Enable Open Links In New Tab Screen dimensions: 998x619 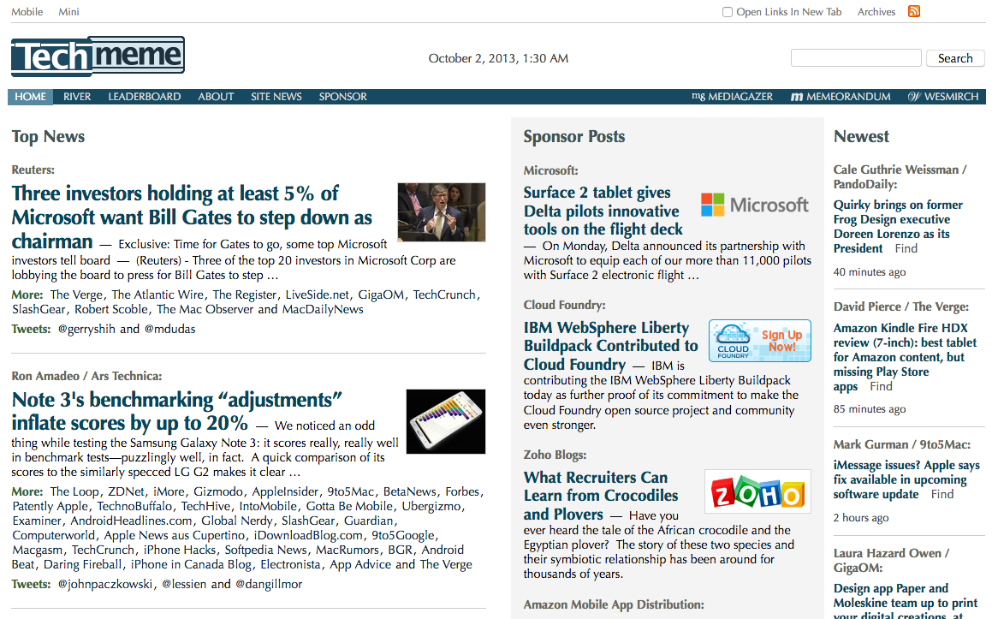pos(727,11)
